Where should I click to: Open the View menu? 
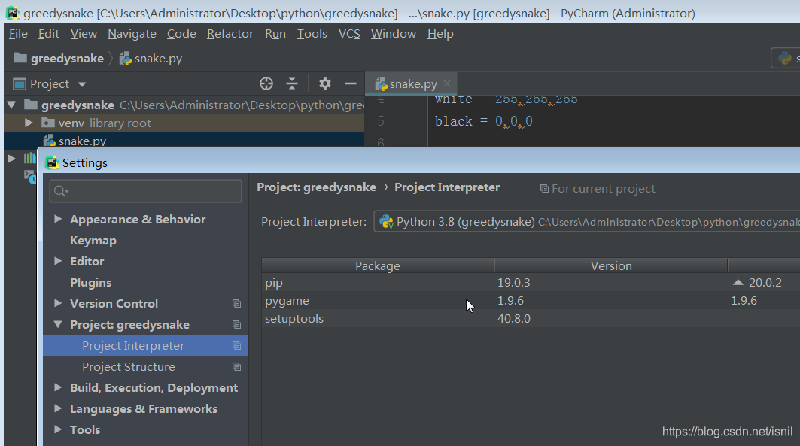tap(84, 34)
